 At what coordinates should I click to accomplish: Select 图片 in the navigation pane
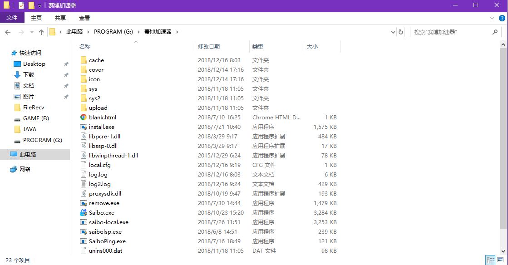click(29, 96)
